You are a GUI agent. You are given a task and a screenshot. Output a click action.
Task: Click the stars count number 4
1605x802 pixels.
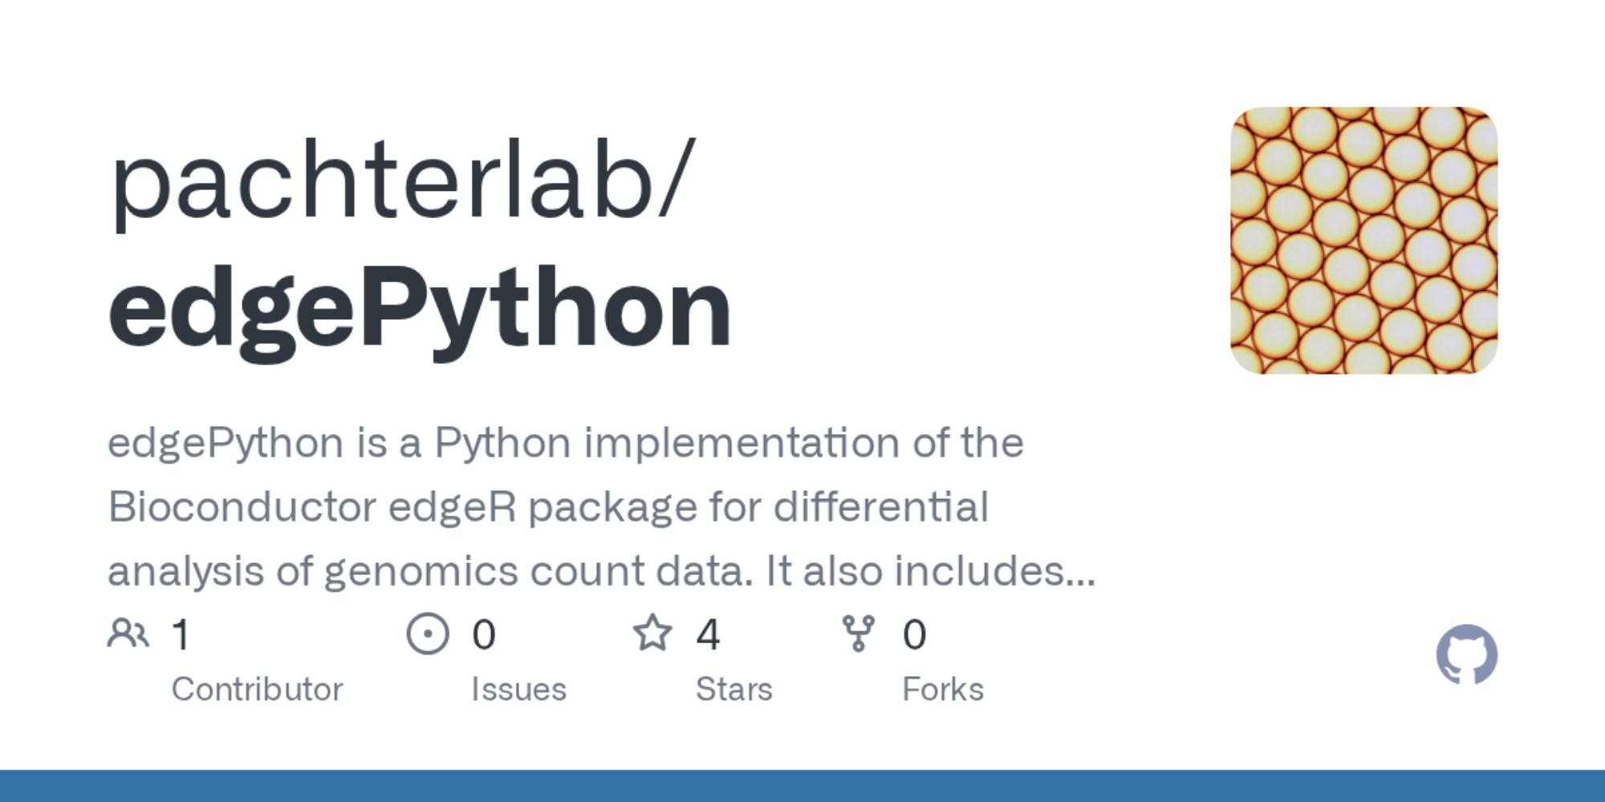708,634
